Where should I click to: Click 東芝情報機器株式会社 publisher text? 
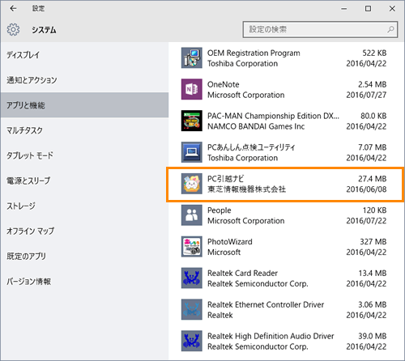tap(246, 189)
